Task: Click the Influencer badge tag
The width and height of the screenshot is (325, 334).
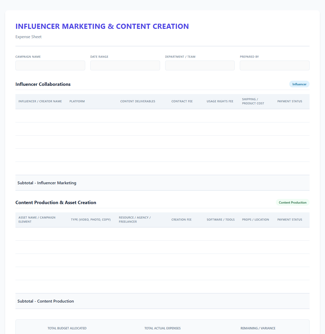Action: point(299,84)
